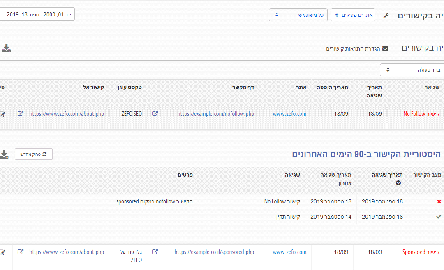Viewport: 444px width, 270px height.
Task: Open www.zefo.com link in No Follow row
Action: [x=289, y=114]
